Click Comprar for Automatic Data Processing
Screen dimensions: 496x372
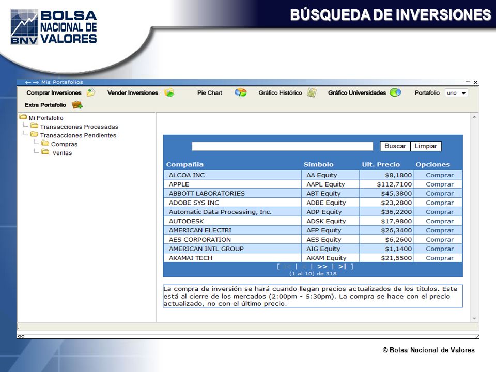click(440, 212)
